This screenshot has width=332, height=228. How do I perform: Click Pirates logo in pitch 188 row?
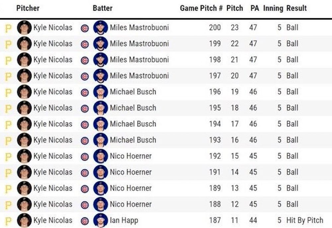pos(8,205)
